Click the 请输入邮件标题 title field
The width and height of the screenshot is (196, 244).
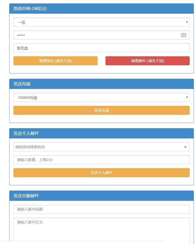101,209
